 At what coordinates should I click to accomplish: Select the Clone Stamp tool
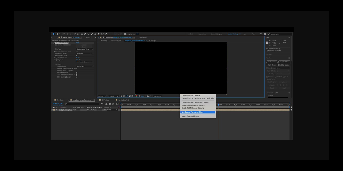(95, 34)
